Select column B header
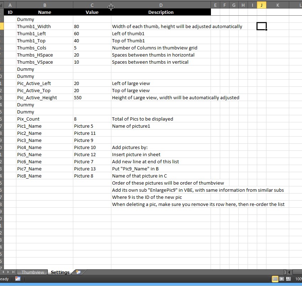Viewport: 302px width, 286px height. click(45, 5)
